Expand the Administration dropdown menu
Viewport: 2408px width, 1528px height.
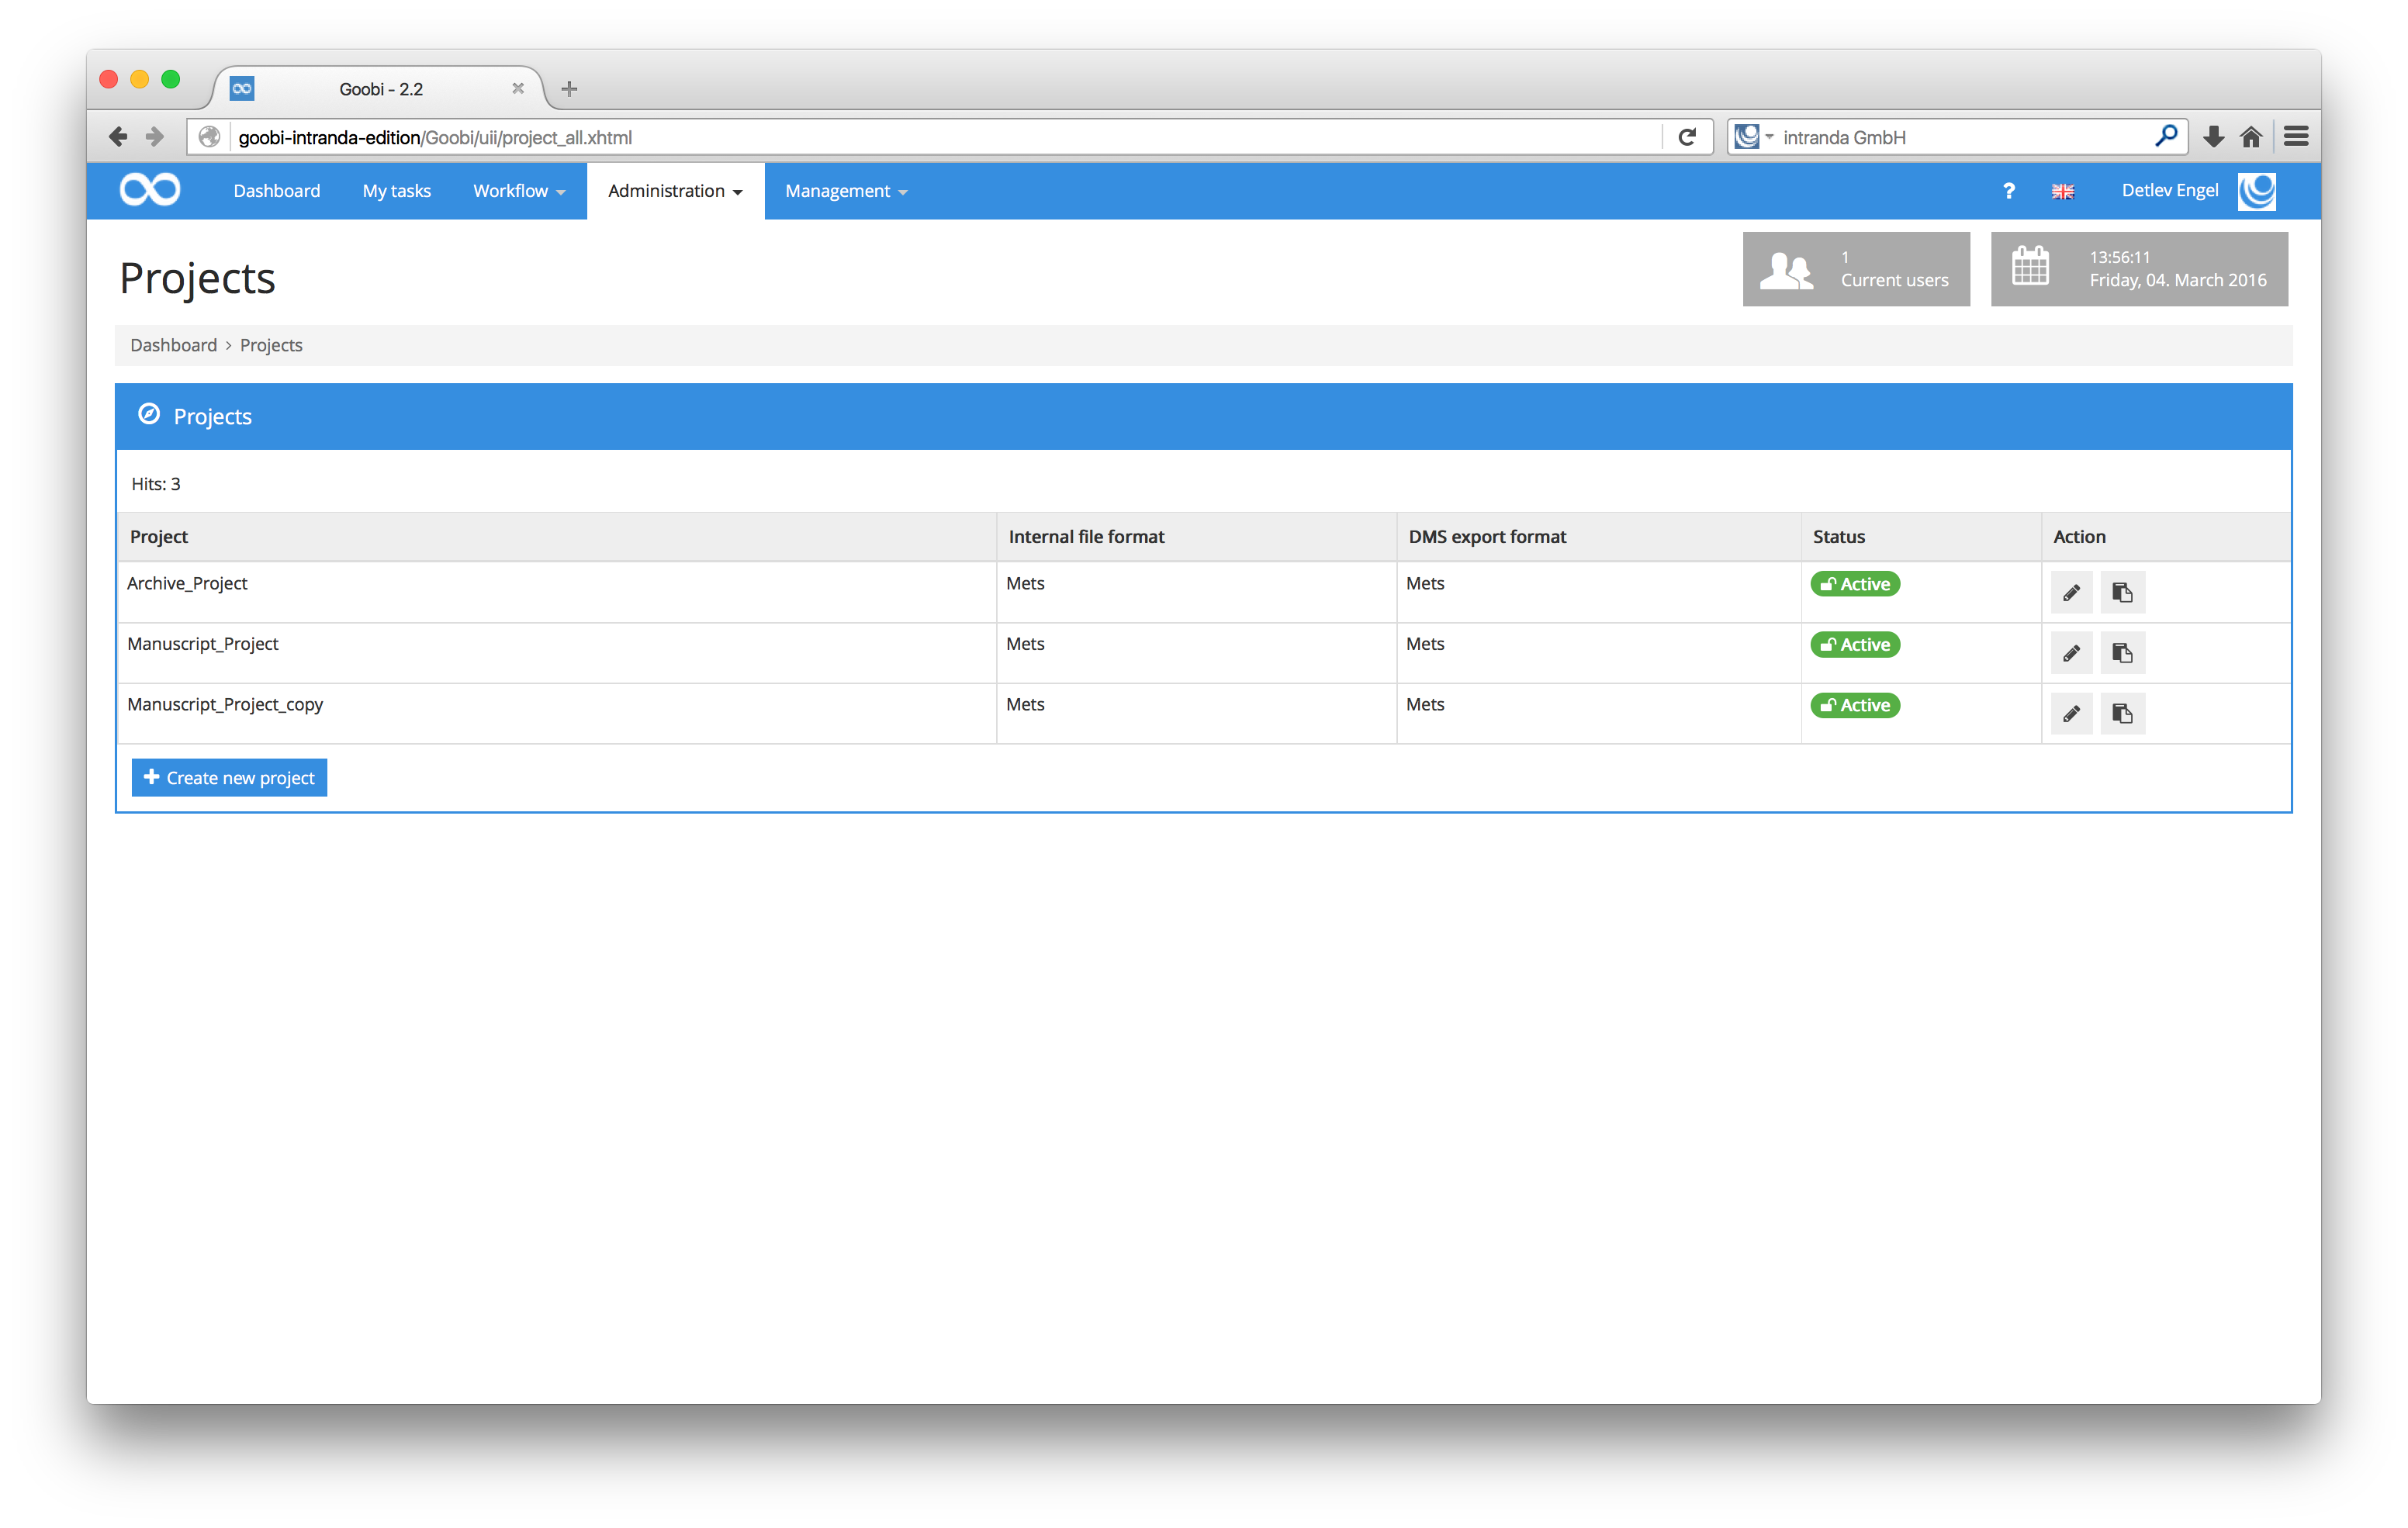(675, 191)
